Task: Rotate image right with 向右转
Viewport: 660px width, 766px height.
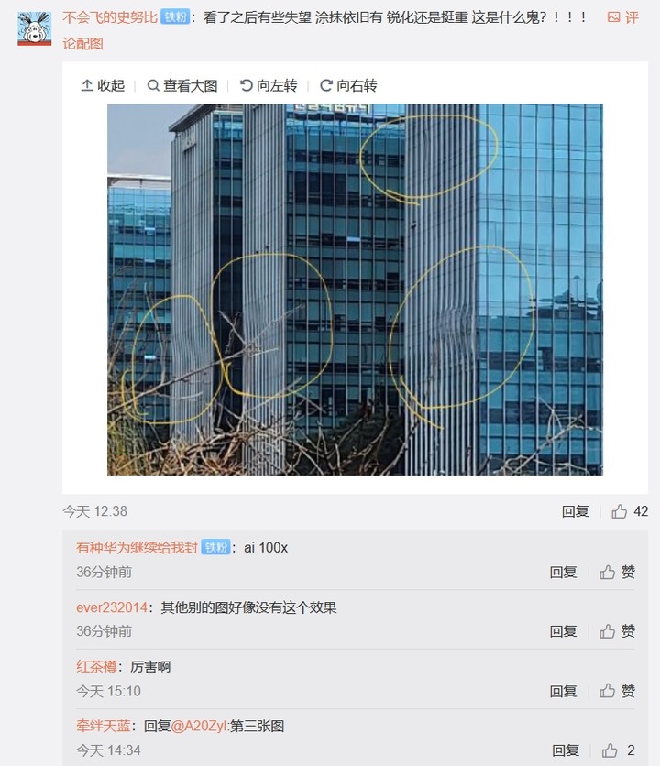Action: pos(348,85)
